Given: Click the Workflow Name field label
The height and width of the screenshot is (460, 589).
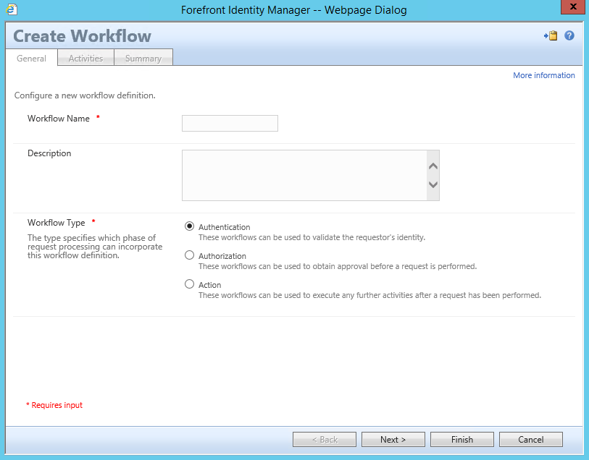Looking at the screenshot, I should (59, 119).
